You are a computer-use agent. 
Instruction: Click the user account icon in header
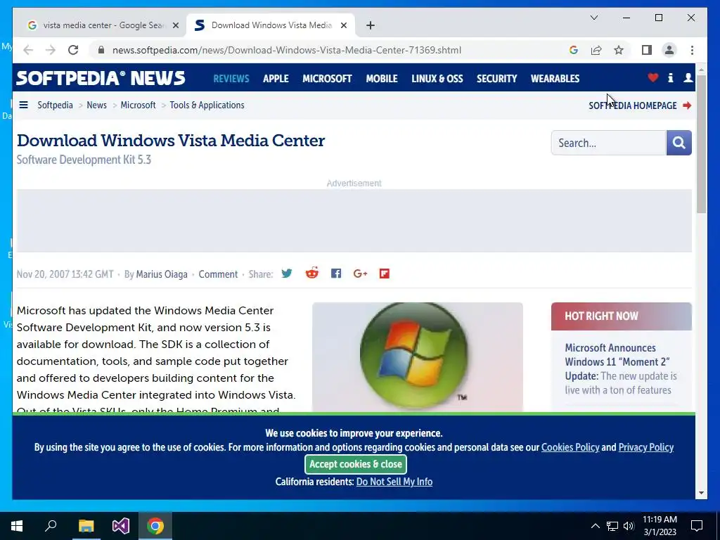pyautogui.click(x=688, y=77)
